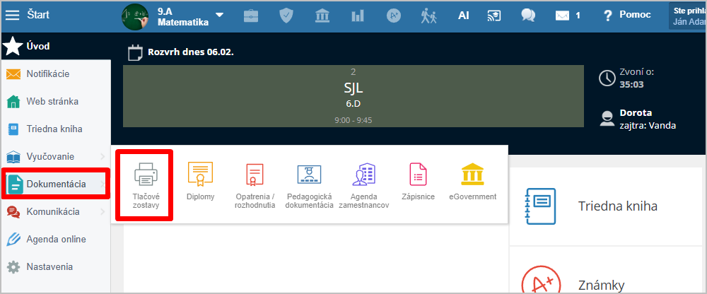Open the AI assistant in top bar
The image size is (707, 294).
click(x=464, y=15)
